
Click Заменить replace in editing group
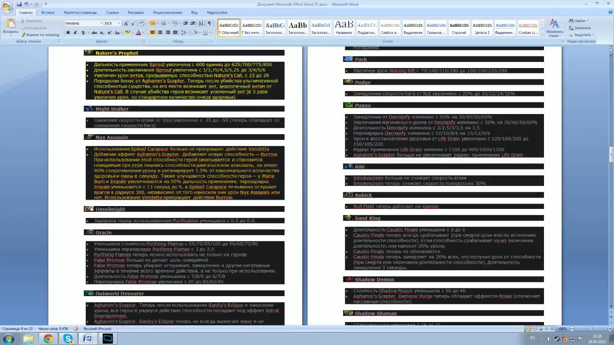(580, 28)
